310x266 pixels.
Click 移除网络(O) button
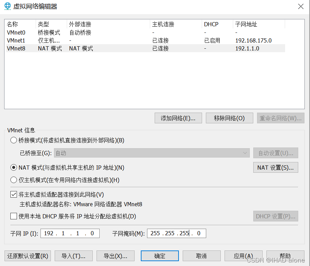pyautogui.click(x=229, y=118)
